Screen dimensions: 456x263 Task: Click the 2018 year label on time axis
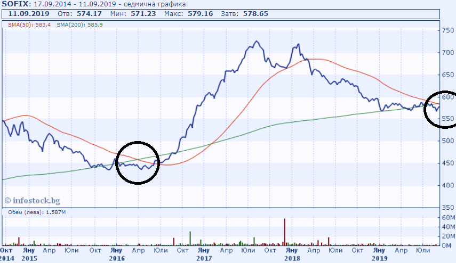(x=292, y=258)
